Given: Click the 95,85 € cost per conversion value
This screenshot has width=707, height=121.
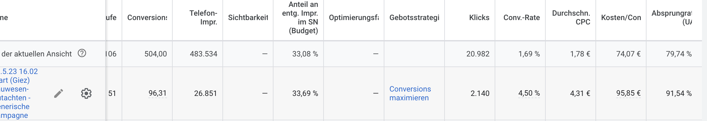Looking at the screenshot, I should pos(629,93).
